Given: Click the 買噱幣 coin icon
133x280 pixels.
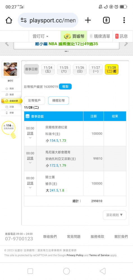Looking at the screenshot, I should pos(68,36).
